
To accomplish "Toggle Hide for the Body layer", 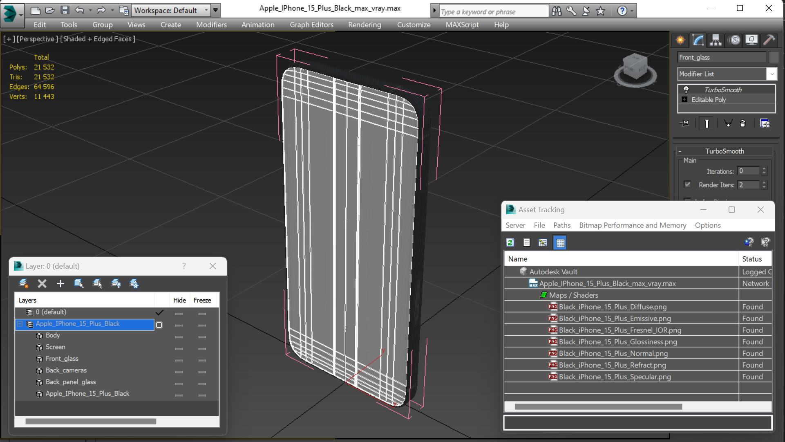I will (x=179, y=337).
